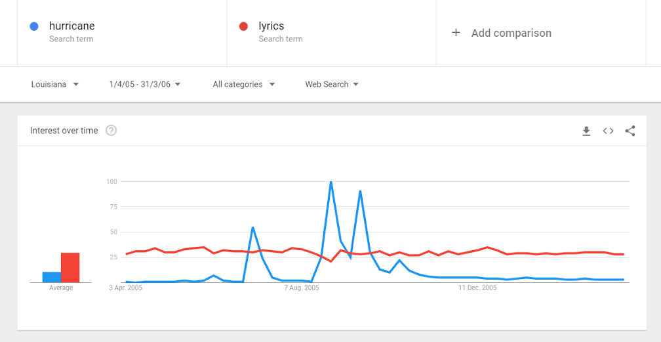
Task: Click the 11 Dec. 2005 axis label
Action: pos(477,288)
